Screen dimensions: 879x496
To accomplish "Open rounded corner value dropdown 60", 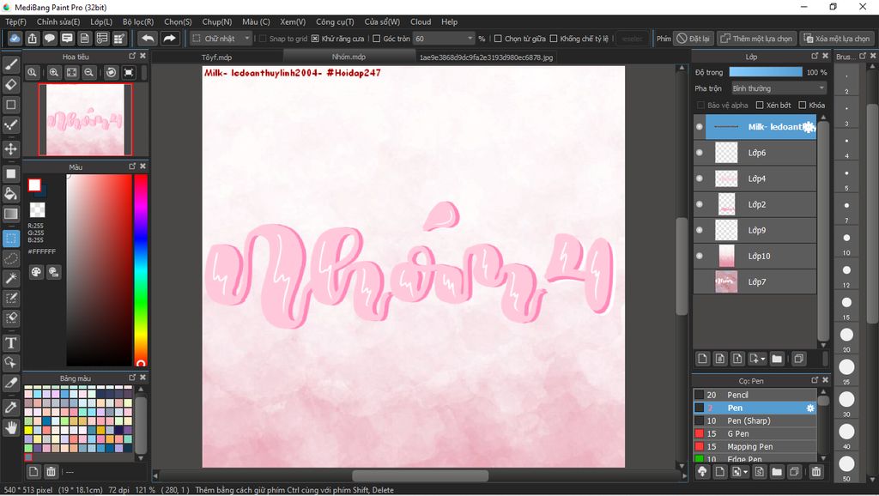I will (x=445, y=38).
